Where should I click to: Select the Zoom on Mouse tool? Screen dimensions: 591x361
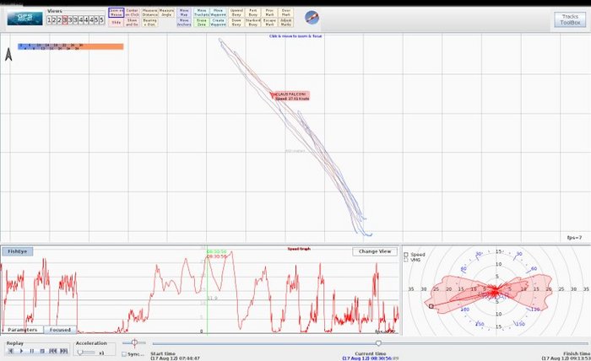116,12
